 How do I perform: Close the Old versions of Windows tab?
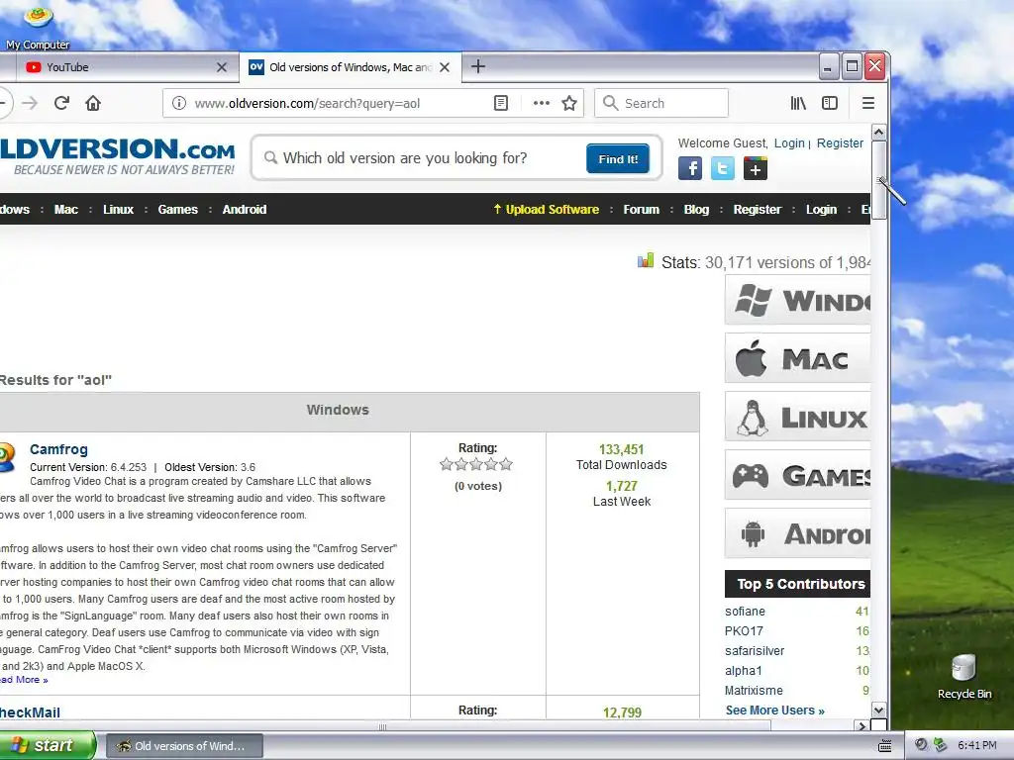445,67
